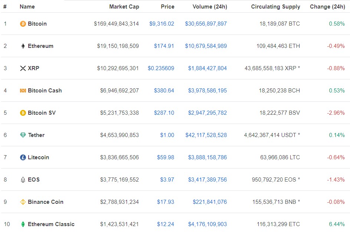
Task: Select Bitcoin supply 18,189,087 BTC
Action: tap(280, 24)
